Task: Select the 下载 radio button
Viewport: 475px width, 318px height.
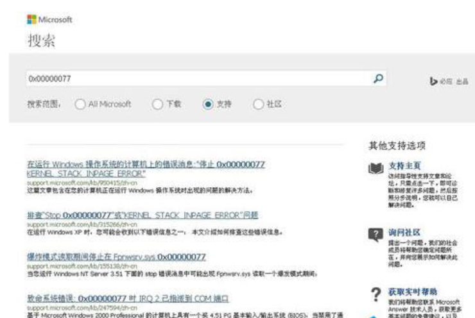Action: click(157, 103)
